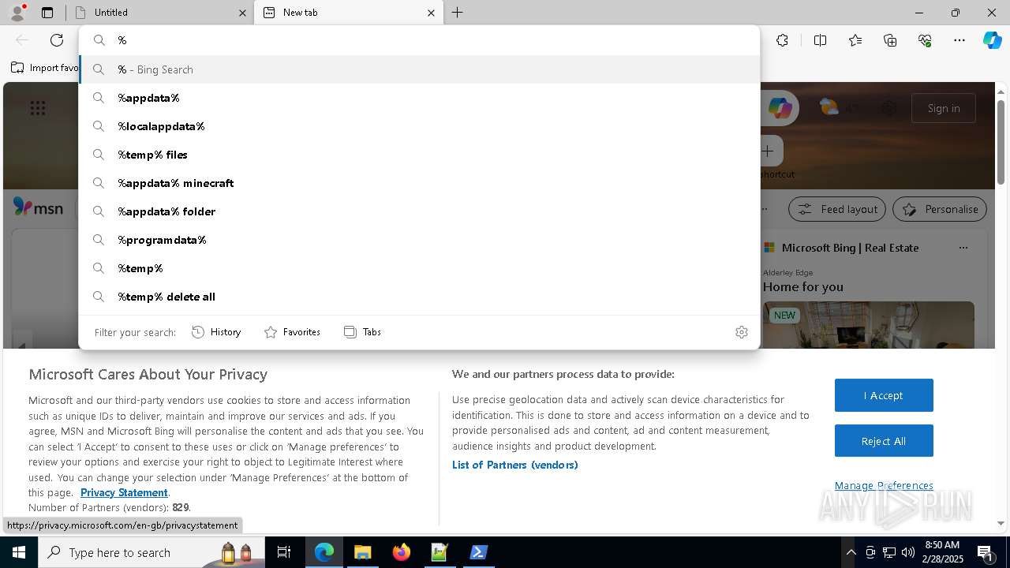Accept cookies with I Accept
Image resolution: width=1010 pixels, height=568 pixels.
pos(884,395)
